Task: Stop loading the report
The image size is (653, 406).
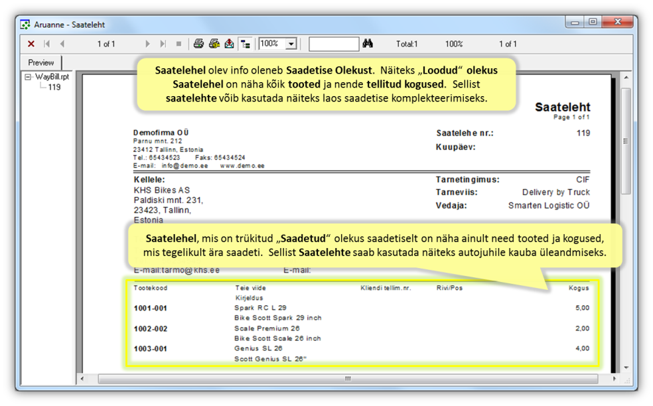Action: coord(179,44)
